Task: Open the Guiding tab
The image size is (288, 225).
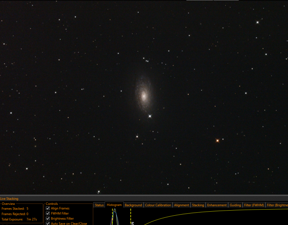Action: (x=235, y=205)
